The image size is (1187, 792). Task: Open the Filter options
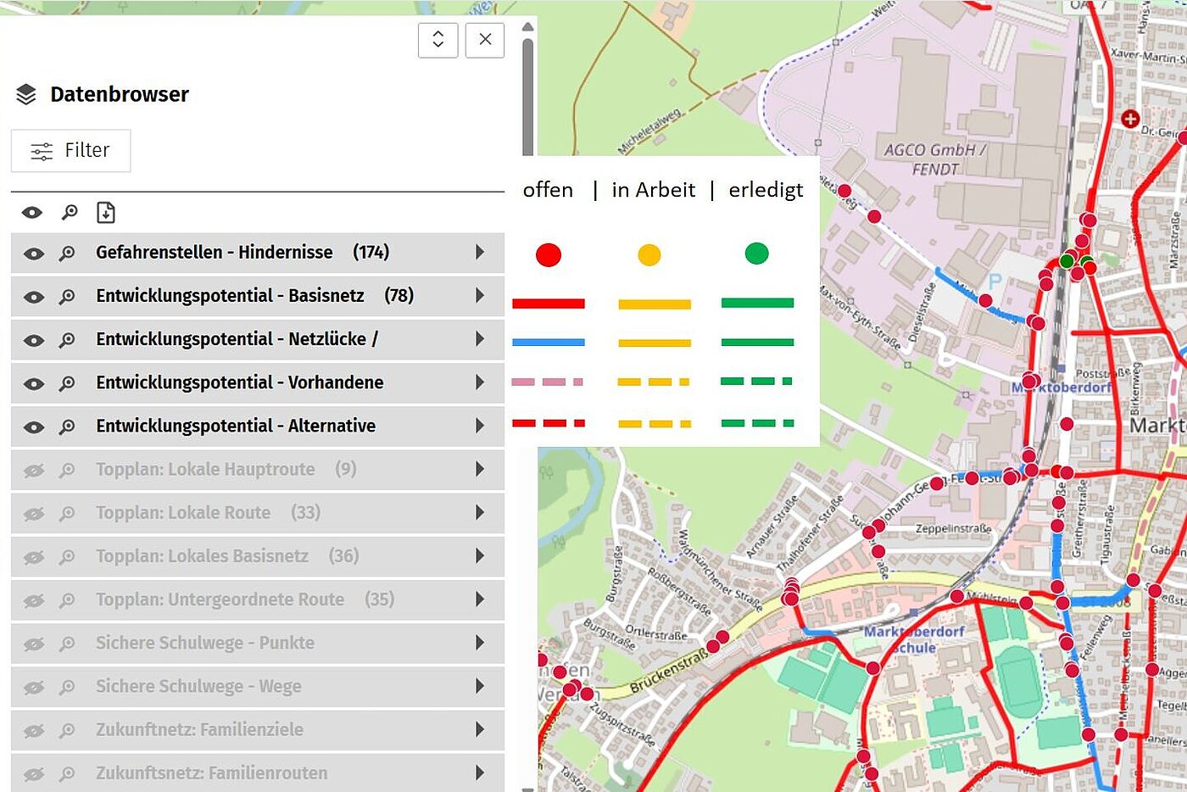click(71, 151)
